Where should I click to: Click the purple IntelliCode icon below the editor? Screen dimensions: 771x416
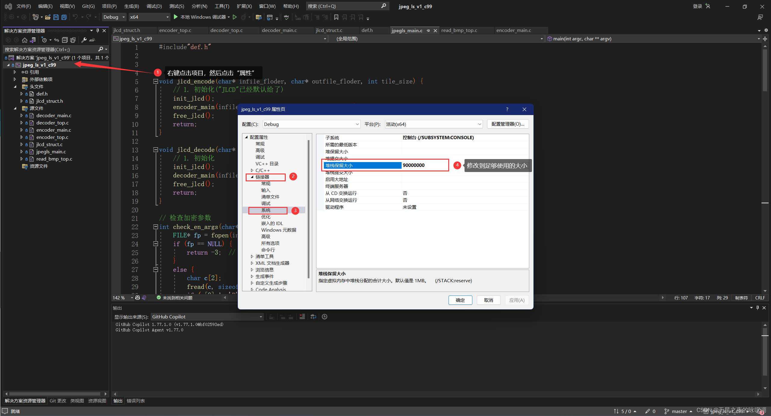click(144, 298)
